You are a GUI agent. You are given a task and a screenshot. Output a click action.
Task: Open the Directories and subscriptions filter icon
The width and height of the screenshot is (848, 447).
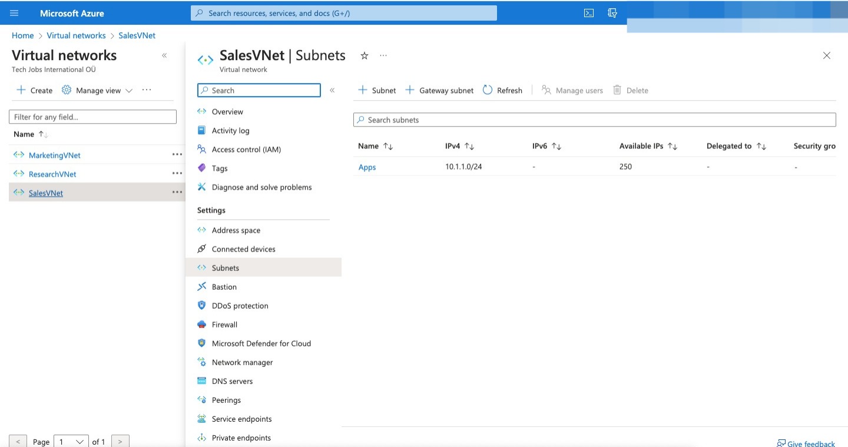coord(612,13)
